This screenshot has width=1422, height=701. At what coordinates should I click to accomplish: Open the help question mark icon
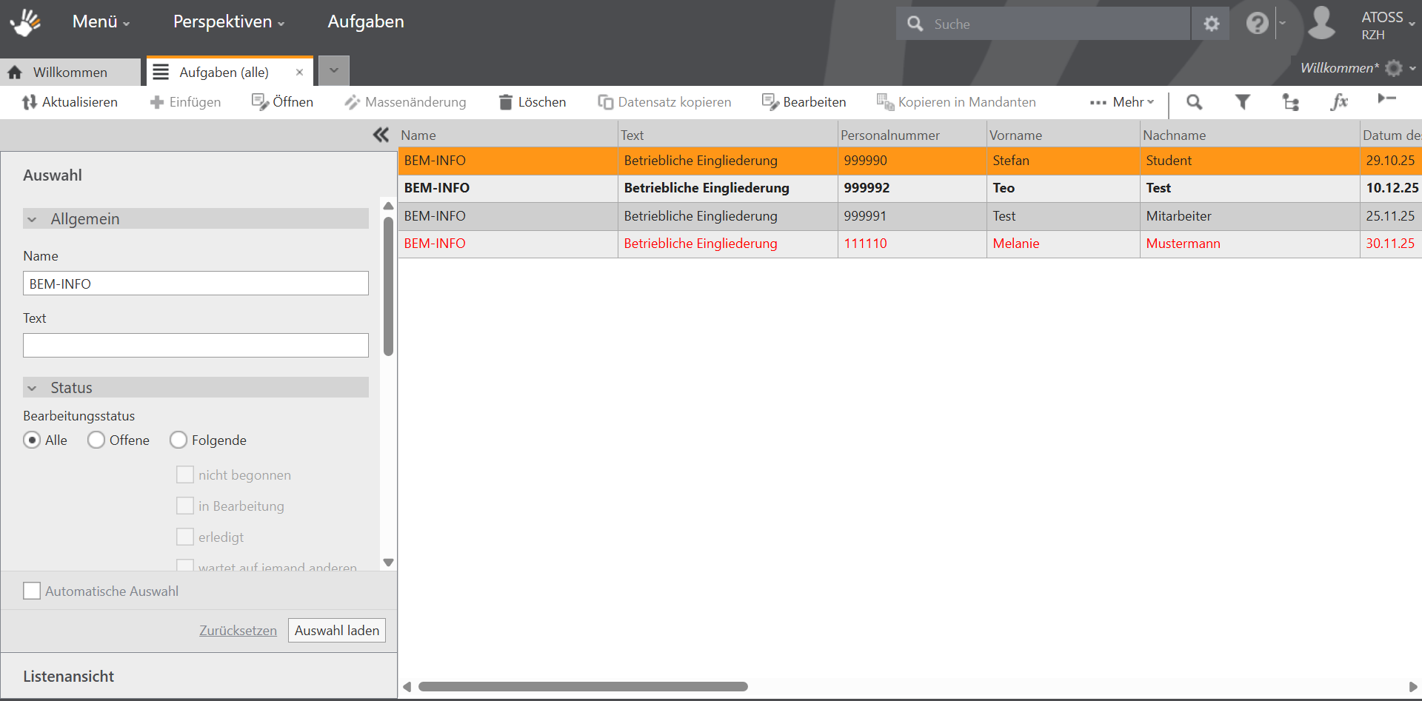click(x=1257, y=24)
